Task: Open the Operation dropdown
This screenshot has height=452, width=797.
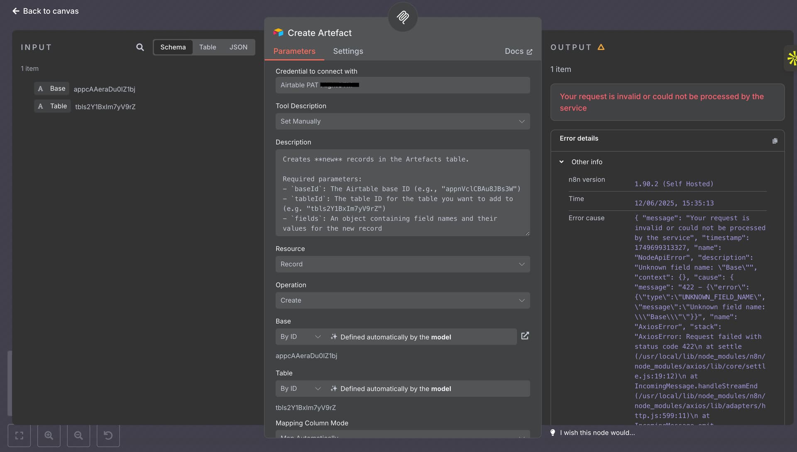Action: (403, 300)
